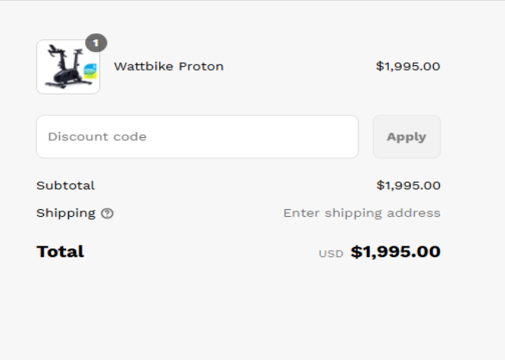Image resolution: width=505 pixels, height=360 pixels.
Task: Click the Subtotal label
Action: tap(65, 186)
